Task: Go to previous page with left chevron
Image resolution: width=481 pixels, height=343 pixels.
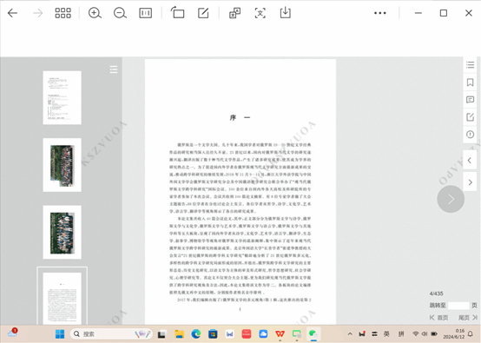Action: click(x=470, y=160)
